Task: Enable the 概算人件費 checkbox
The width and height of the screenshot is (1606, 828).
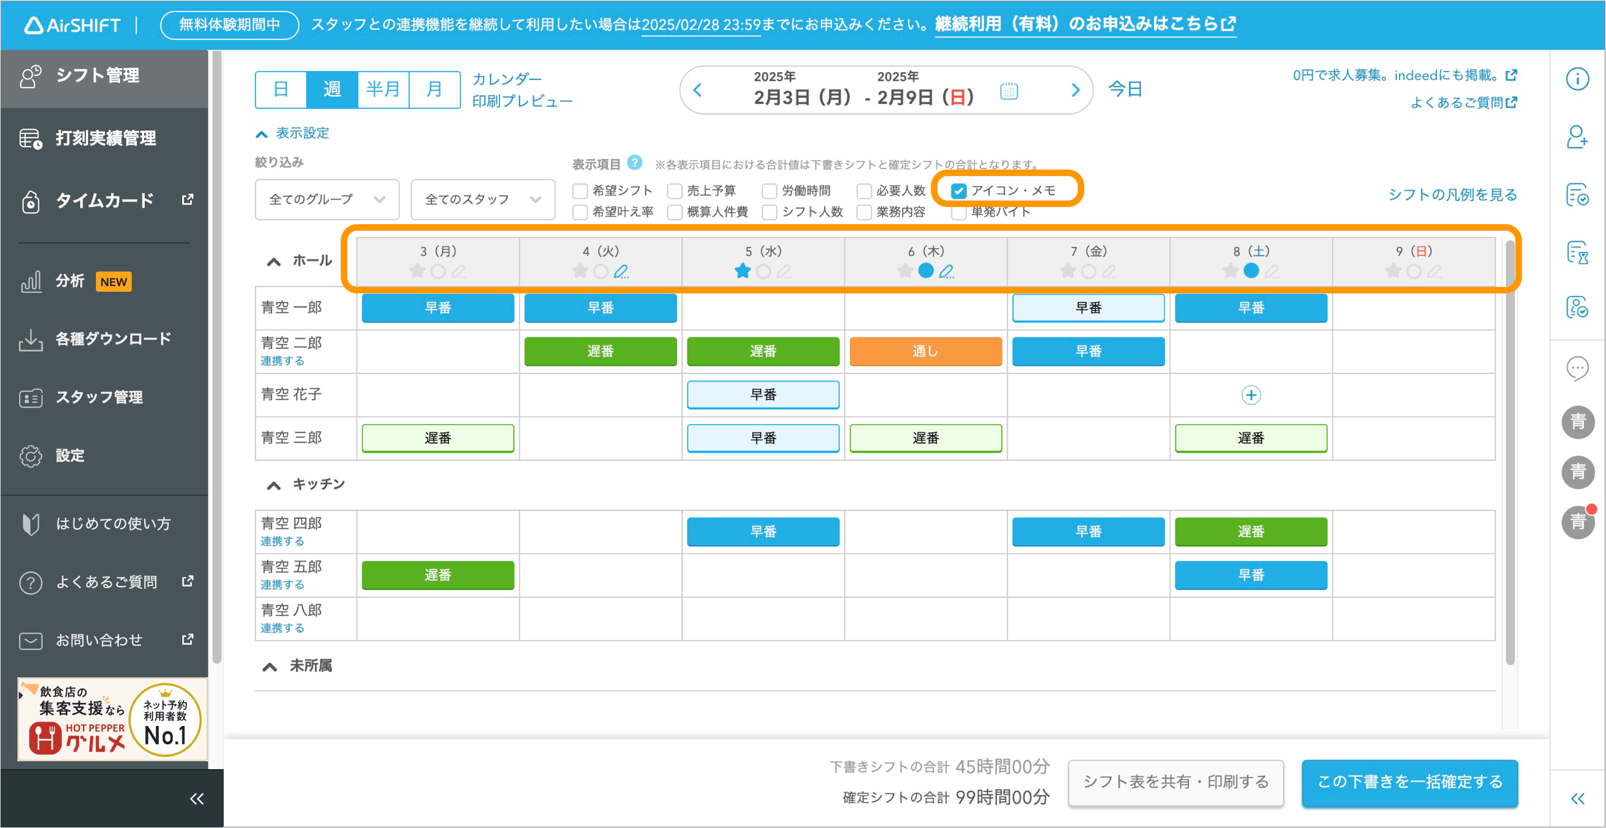Action: tap(674, 212)
